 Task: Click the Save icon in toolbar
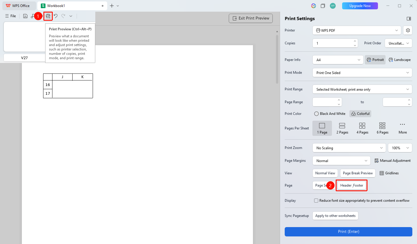click(25, 16)
